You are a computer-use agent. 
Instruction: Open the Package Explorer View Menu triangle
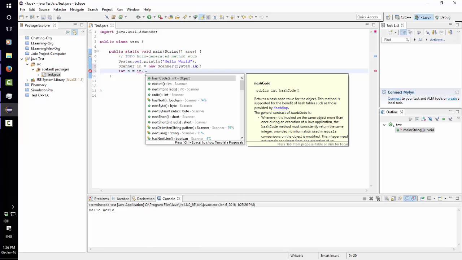[83, 32]
